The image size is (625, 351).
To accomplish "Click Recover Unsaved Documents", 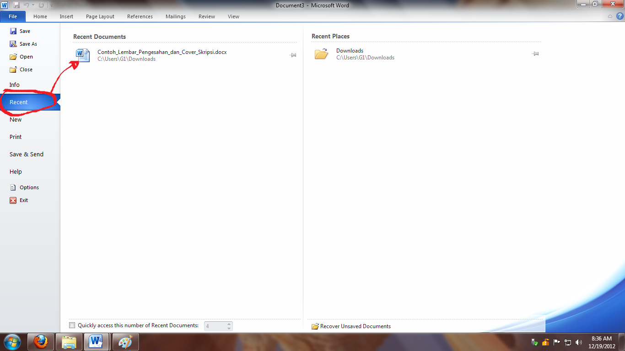I will (351, 326).
